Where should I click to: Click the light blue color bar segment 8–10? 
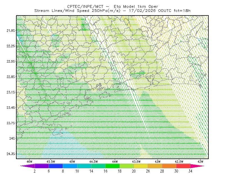tap(70, 166)
